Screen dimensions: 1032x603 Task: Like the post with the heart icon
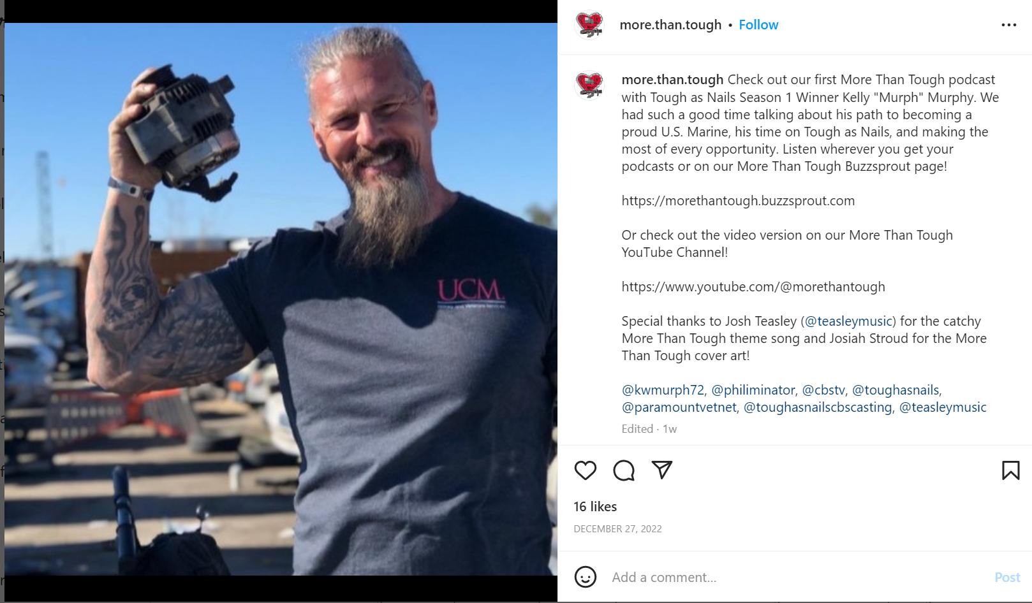585,470
